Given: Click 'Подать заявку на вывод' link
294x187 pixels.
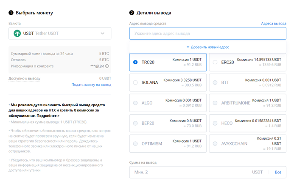Looking at the screenshot, I should click(x=91, y=85).
